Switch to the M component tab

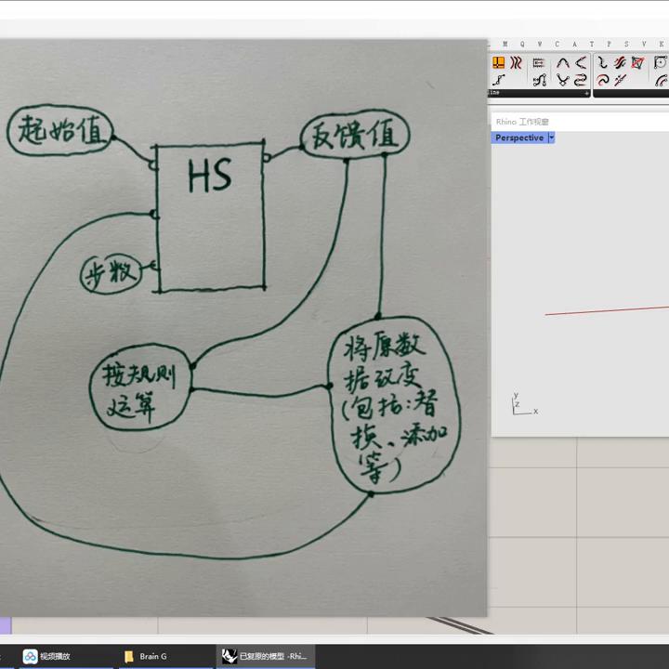pyautogui.click(x=505, y=44)
